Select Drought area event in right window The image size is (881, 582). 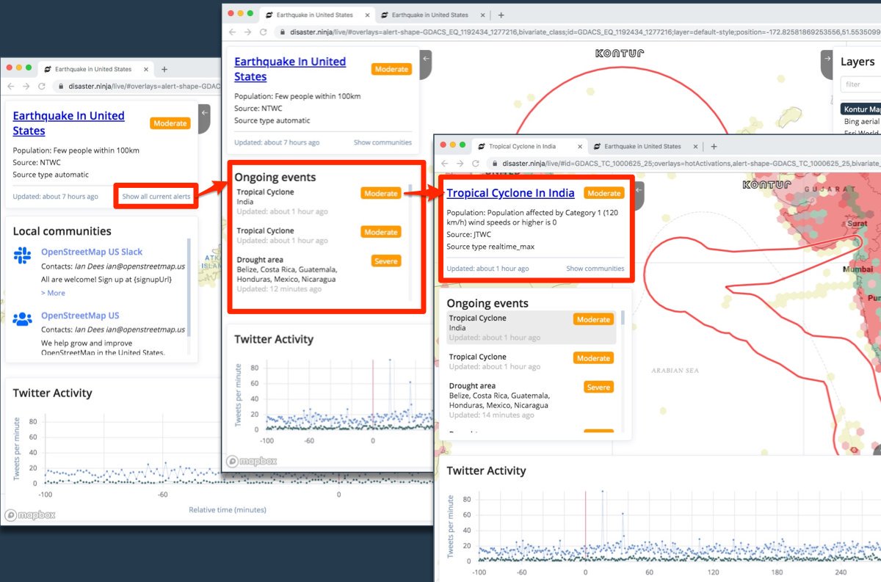tap(532, 400)
